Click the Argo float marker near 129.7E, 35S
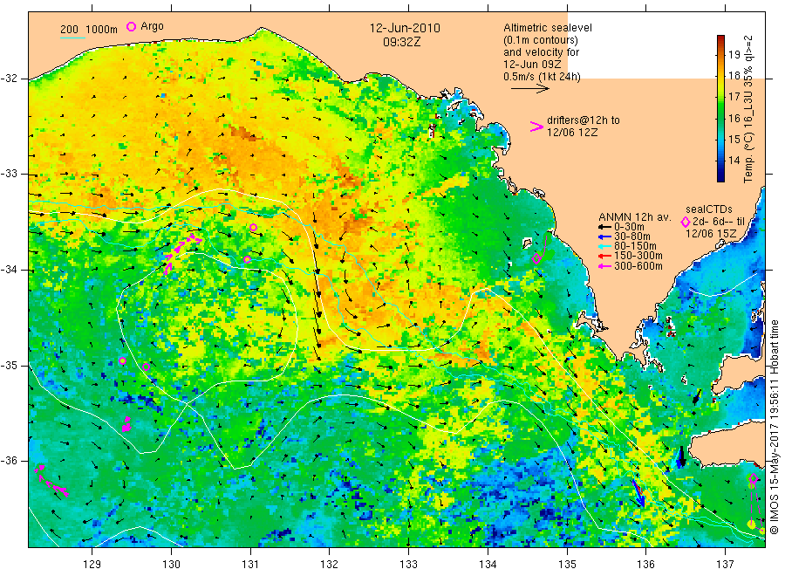 [146, 367]
